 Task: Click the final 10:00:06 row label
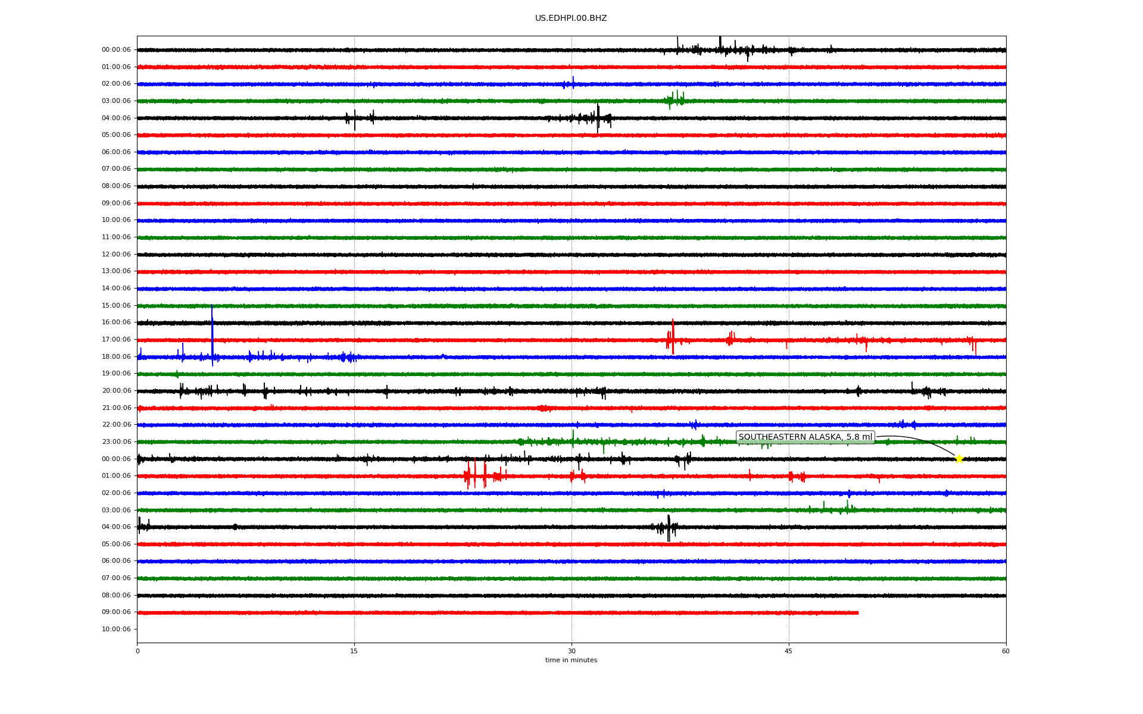coord(116,630)
